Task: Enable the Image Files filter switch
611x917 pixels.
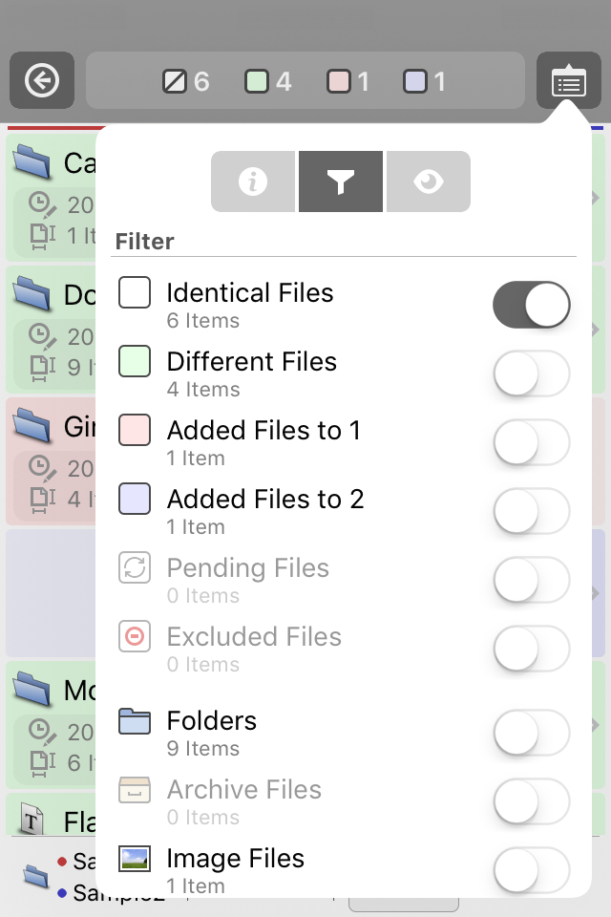Action: click(x=532, y=870)
